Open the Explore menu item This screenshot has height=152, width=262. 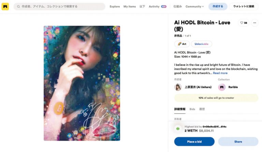coord(115,6)
